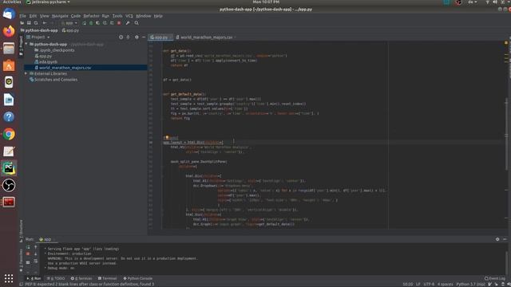
Task: Click the green Debug bug icon
Action: coord(91,23)
